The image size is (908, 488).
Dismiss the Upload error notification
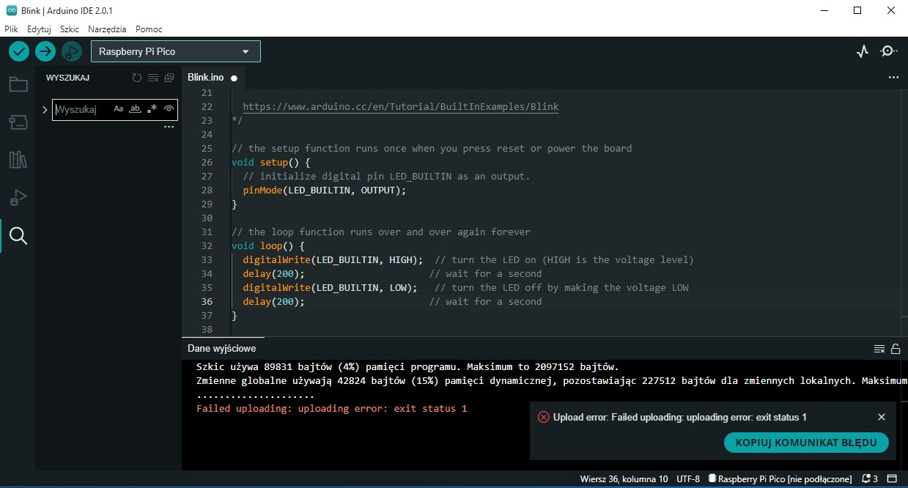[882, 417]
